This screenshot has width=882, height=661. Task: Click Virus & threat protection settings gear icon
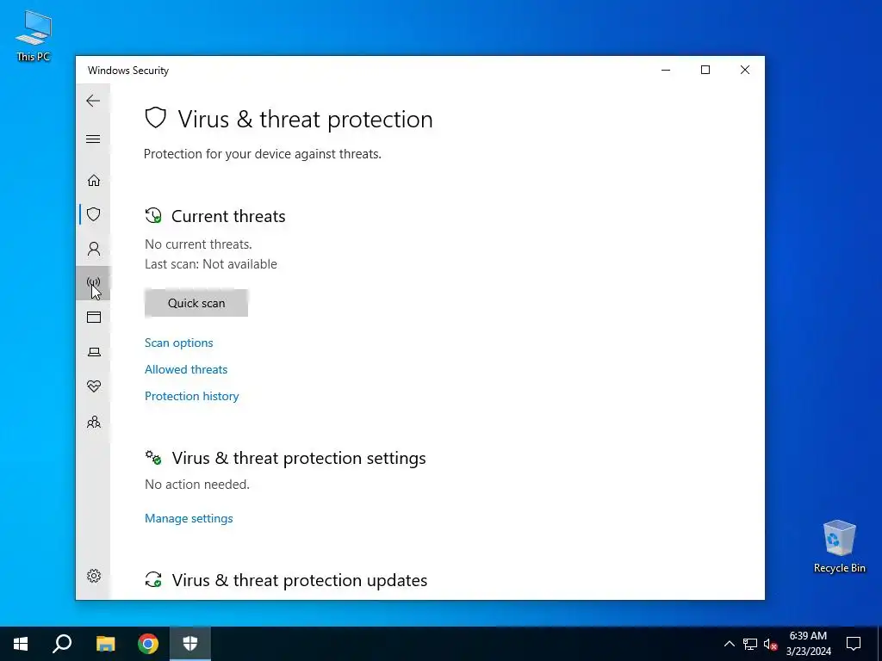(x=153, y=457)
